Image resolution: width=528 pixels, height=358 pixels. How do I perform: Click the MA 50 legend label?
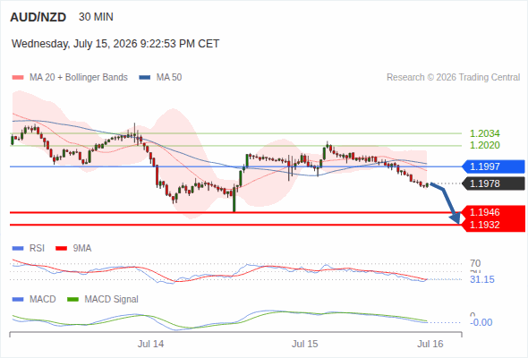point(169,78)
